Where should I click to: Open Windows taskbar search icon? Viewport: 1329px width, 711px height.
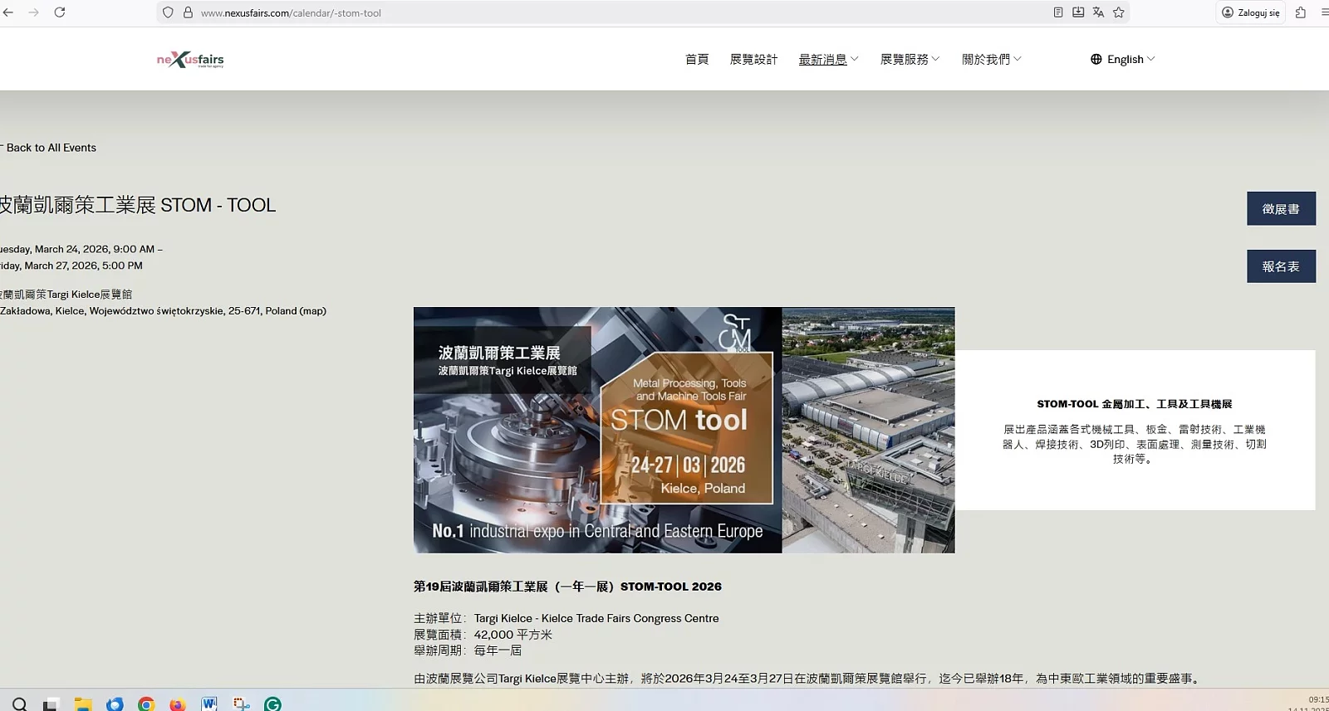pyautogui.click(x=20, y=704)
